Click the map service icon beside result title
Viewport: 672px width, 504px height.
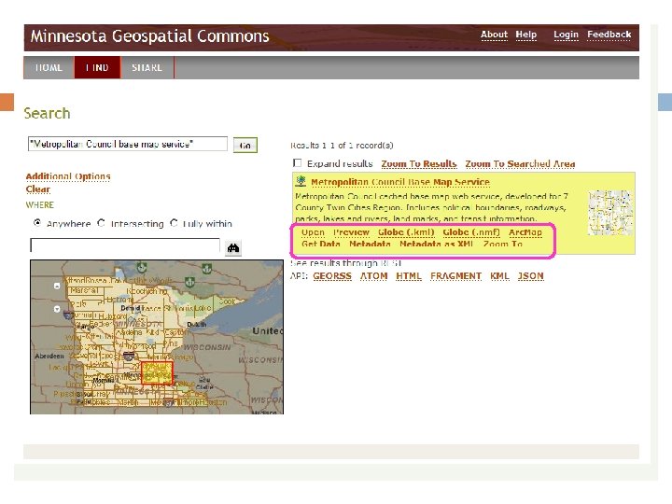pyautogui.click(x=301, y=181)
